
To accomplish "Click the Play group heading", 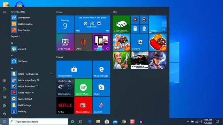I will tap(115, 12).
